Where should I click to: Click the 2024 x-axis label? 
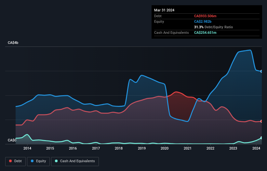[x=256, y=148]
